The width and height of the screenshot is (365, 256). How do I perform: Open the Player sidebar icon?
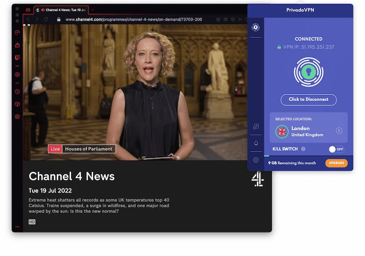point(18,75)
